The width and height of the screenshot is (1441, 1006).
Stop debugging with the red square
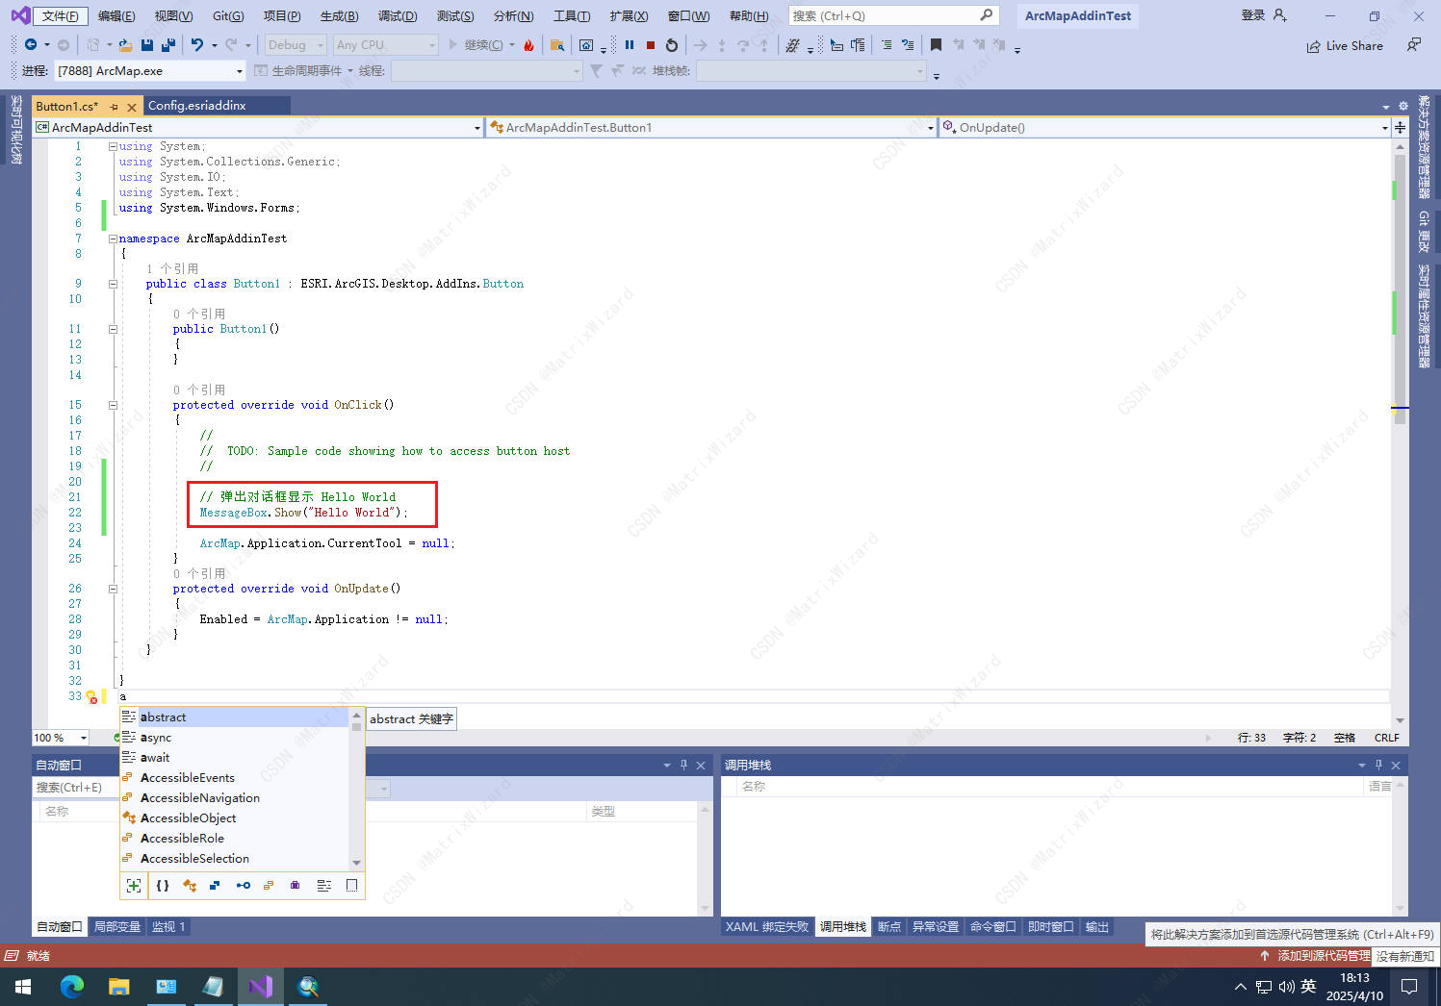pos(651,45)
